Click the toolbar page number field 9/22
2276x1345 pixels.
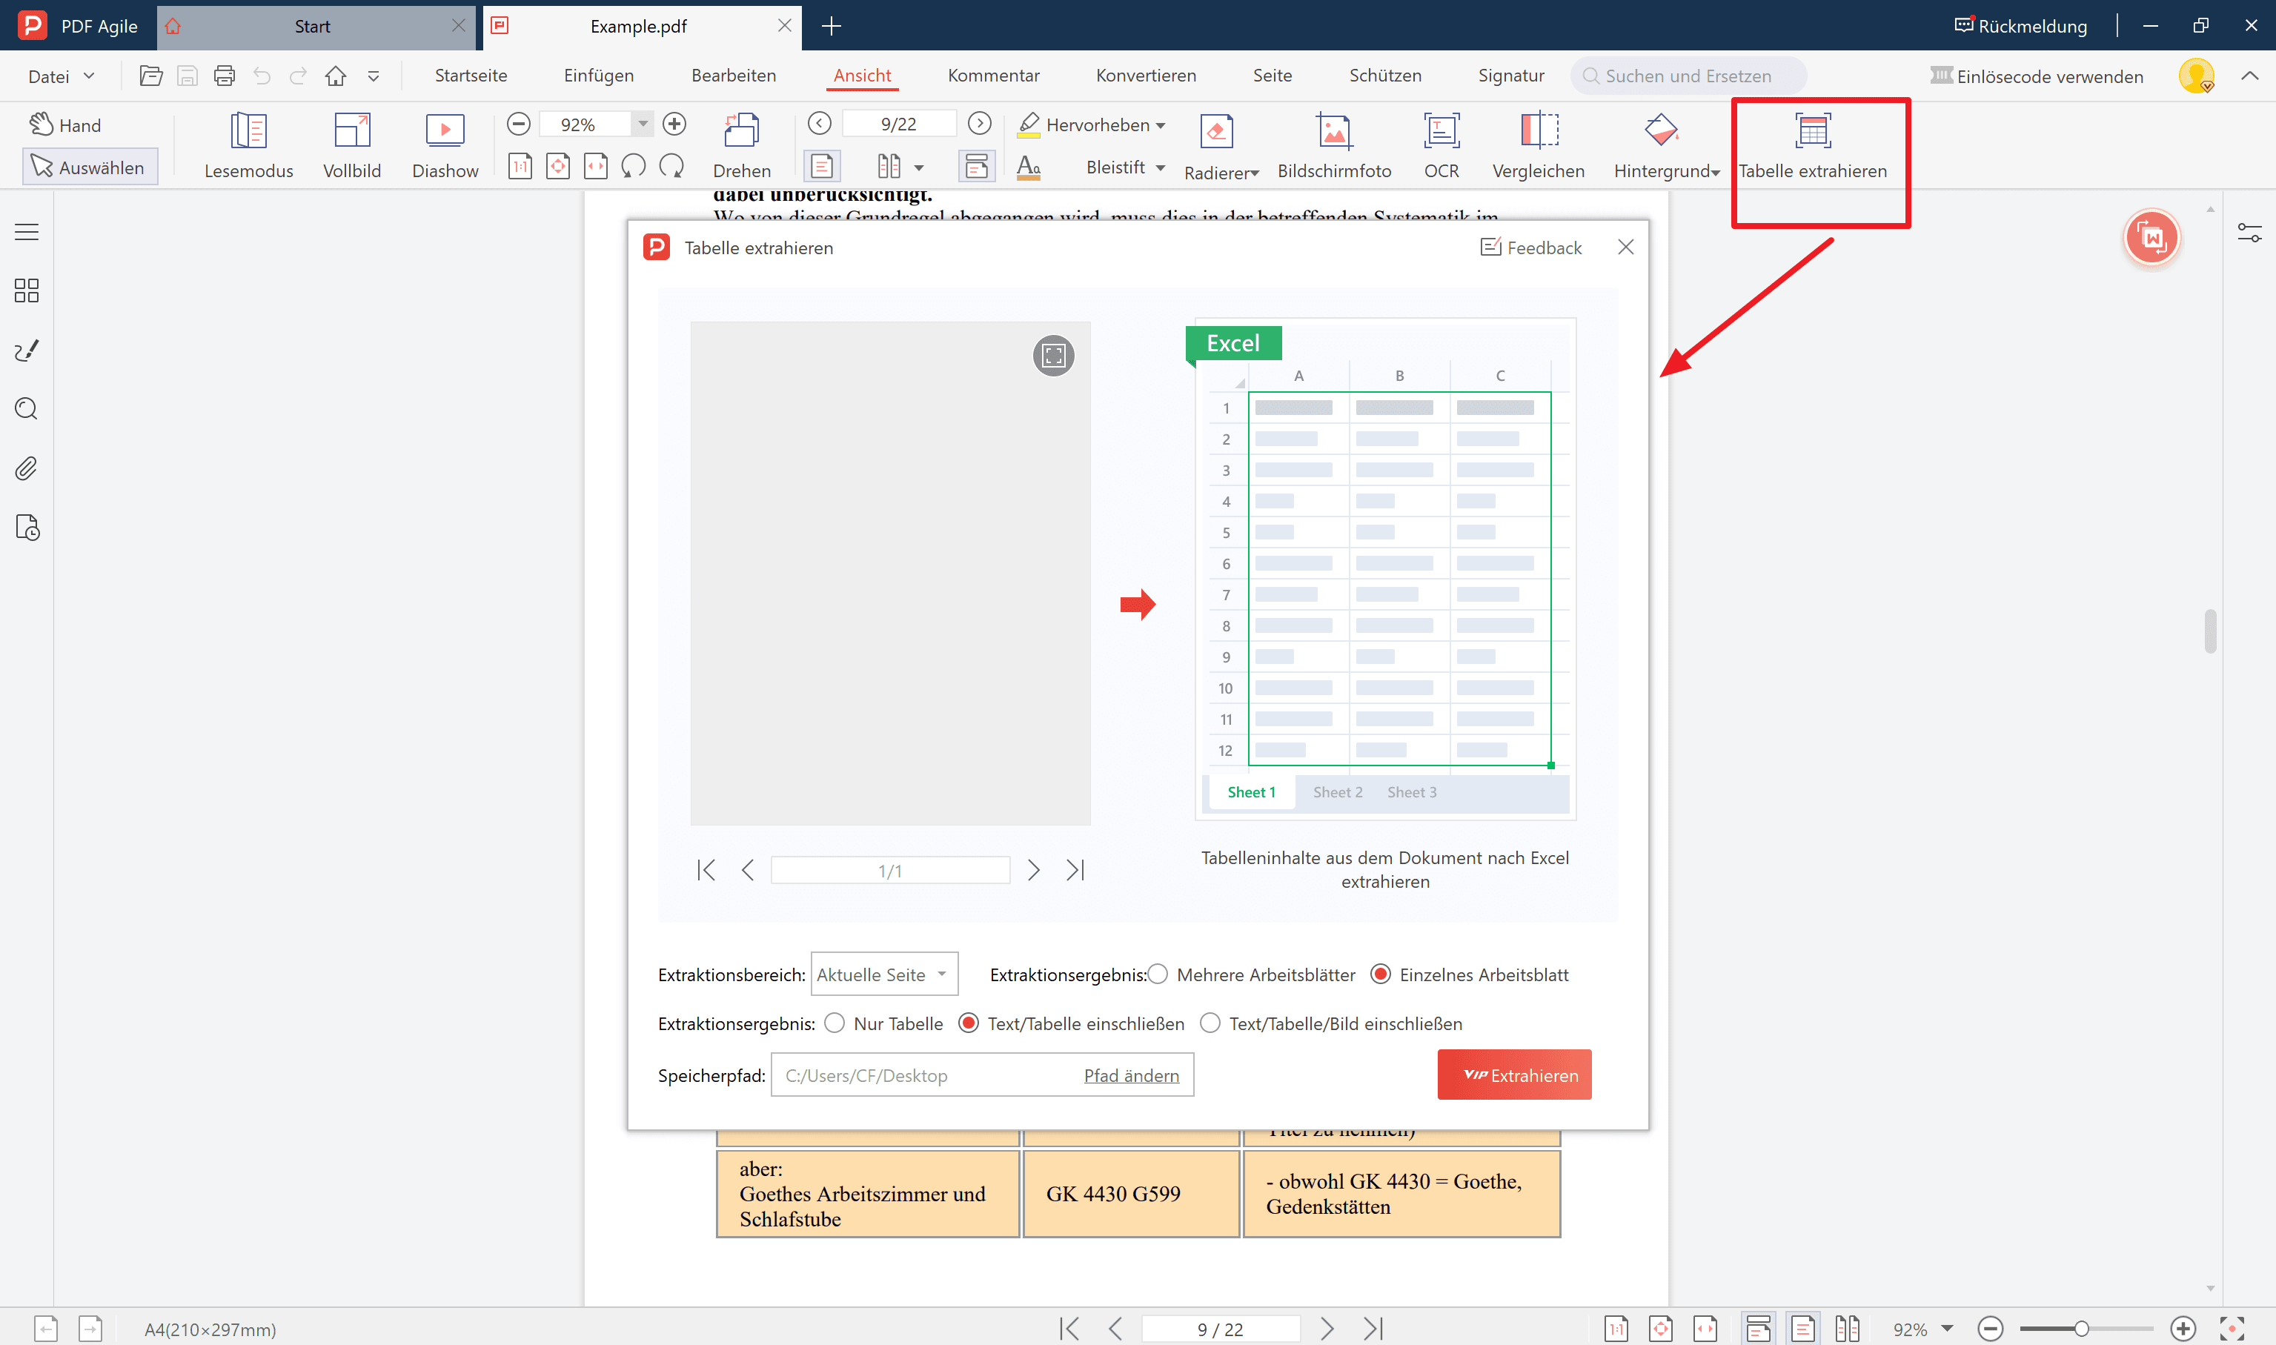point(898,123)
